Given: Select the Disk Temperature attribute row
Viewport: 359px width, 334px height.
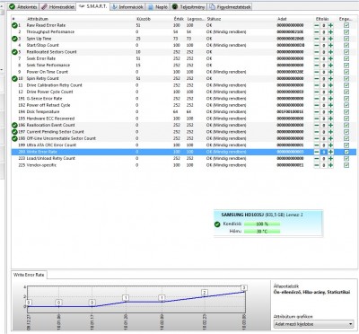Looking at the screenshot, I should pos(184,112).
